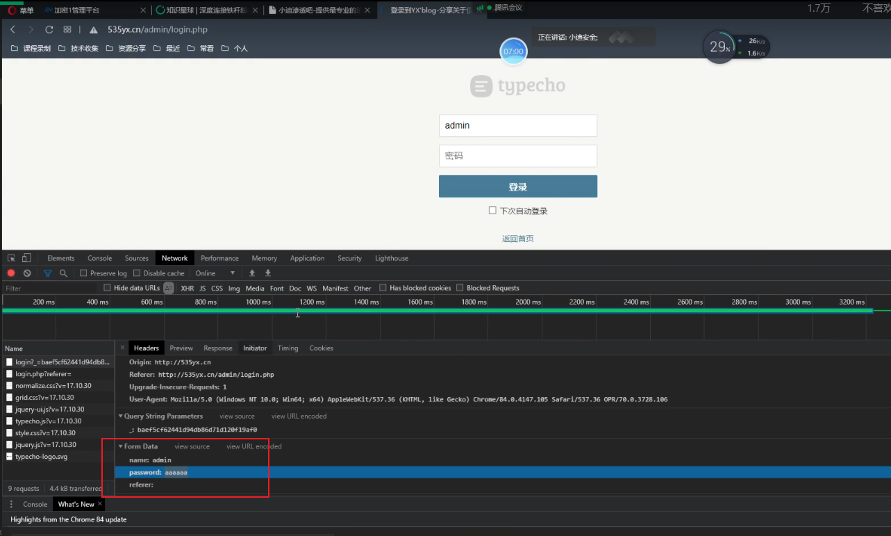Click the 07:00 timer bubble
The image size is (891, 536).
[514, 51]
